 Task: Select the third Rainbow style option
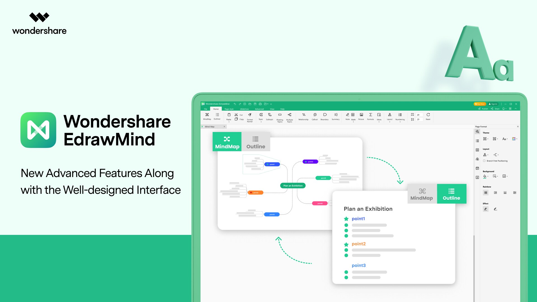click(x=505, y=193)
